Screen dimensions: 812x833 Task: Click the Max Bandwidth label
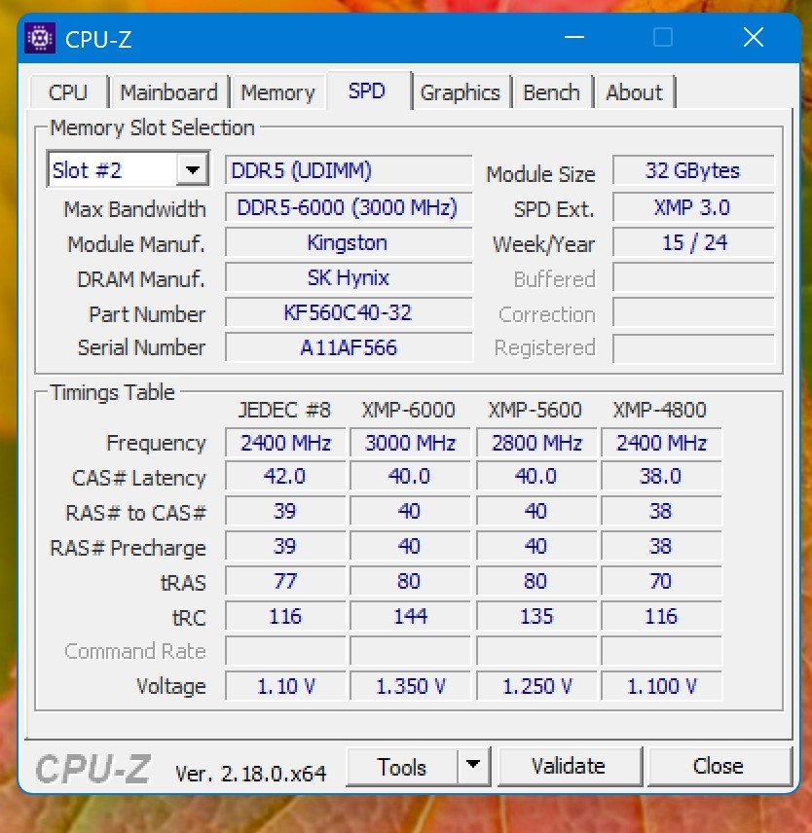(x=135, y=209)
